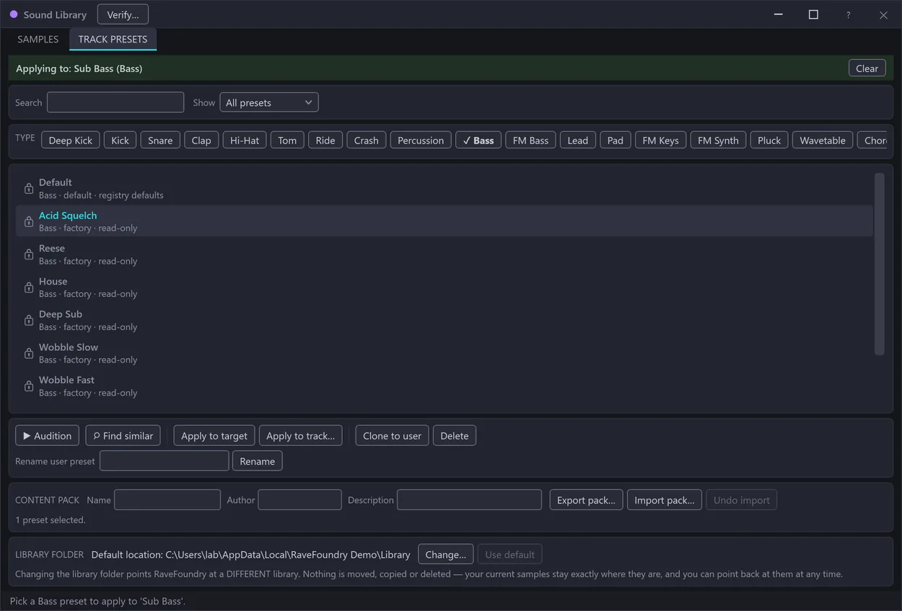Click the question mark help icon
This screenshot has height=611, width=902.
[x=848, y=15]
